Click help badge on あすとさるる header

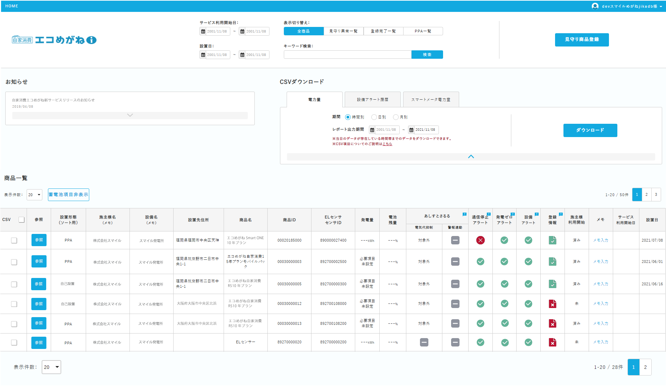(464, 214)
